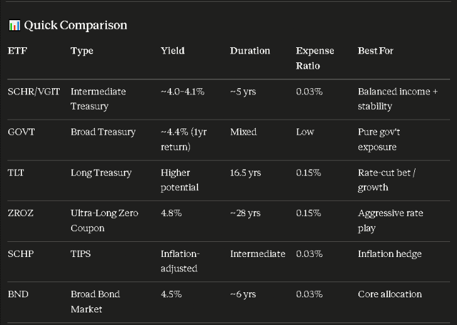Click the Ultra-Long Zero Coupon type cell
This screenshot has height=325, width=457.
coord(104,220)
